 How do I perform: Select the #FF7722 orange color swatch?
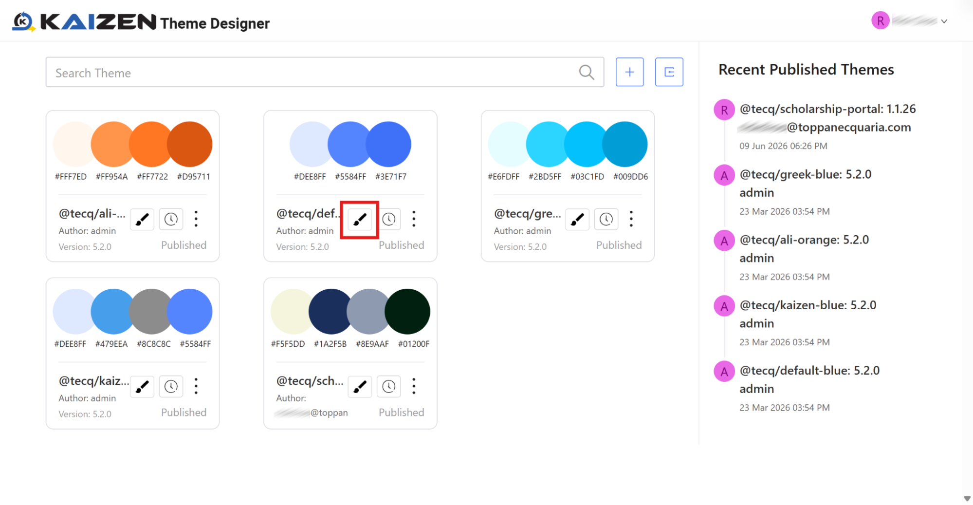click(152, 144)
